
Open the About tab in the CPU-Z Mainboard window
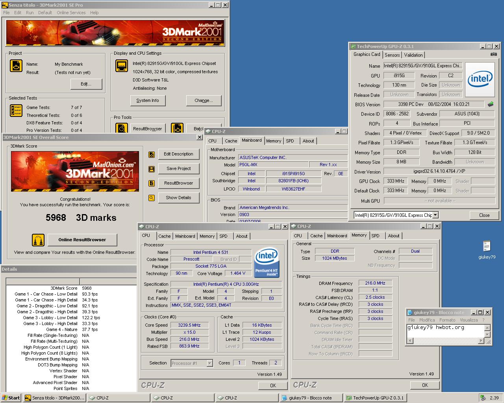tap(308, 141)
